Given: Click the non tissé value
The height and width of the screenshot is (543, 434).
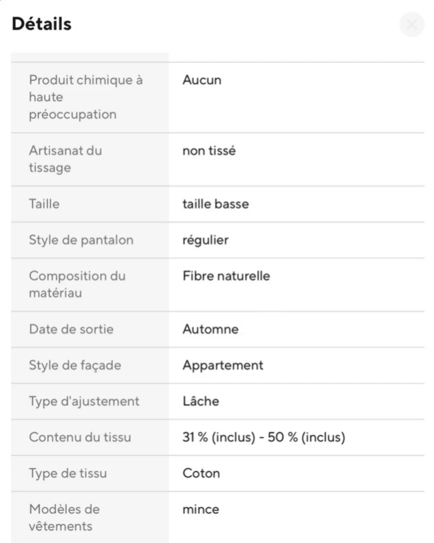Looking at the screenshot, I should click(x=209, y=151).
